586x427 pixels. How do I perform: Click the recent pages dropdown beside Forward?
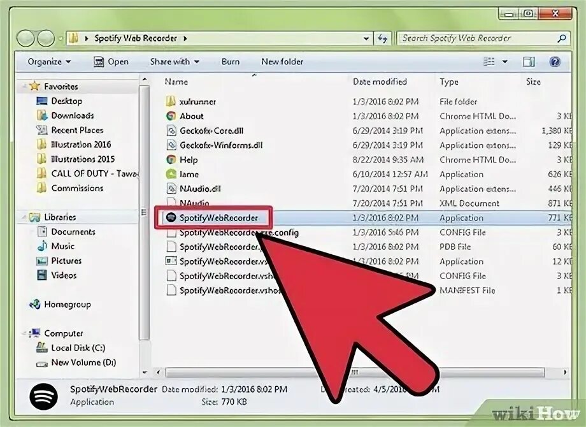pyautogui.click(x=61, y=38)
